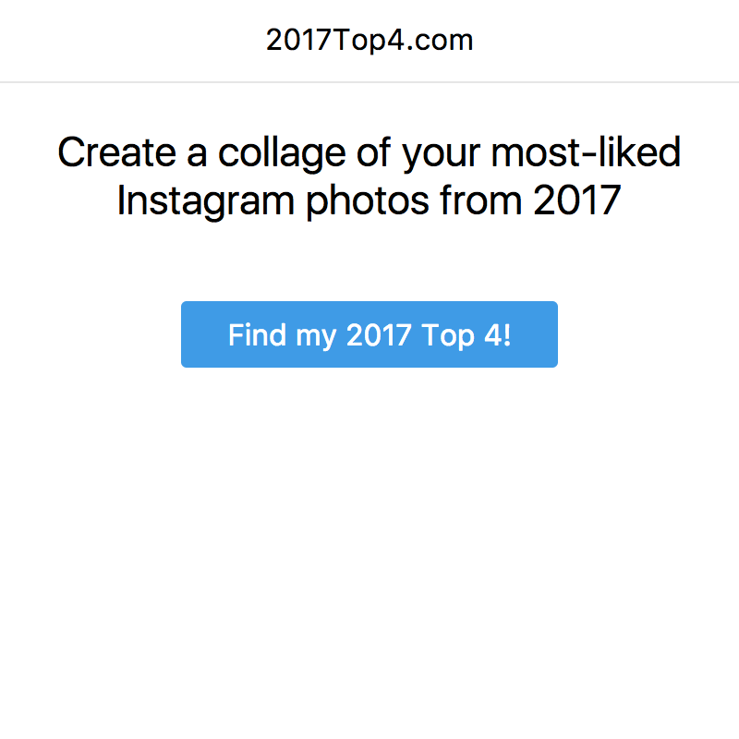Click the empty area below the button
This screenshot has height=739, width=739.
(369, 536)
